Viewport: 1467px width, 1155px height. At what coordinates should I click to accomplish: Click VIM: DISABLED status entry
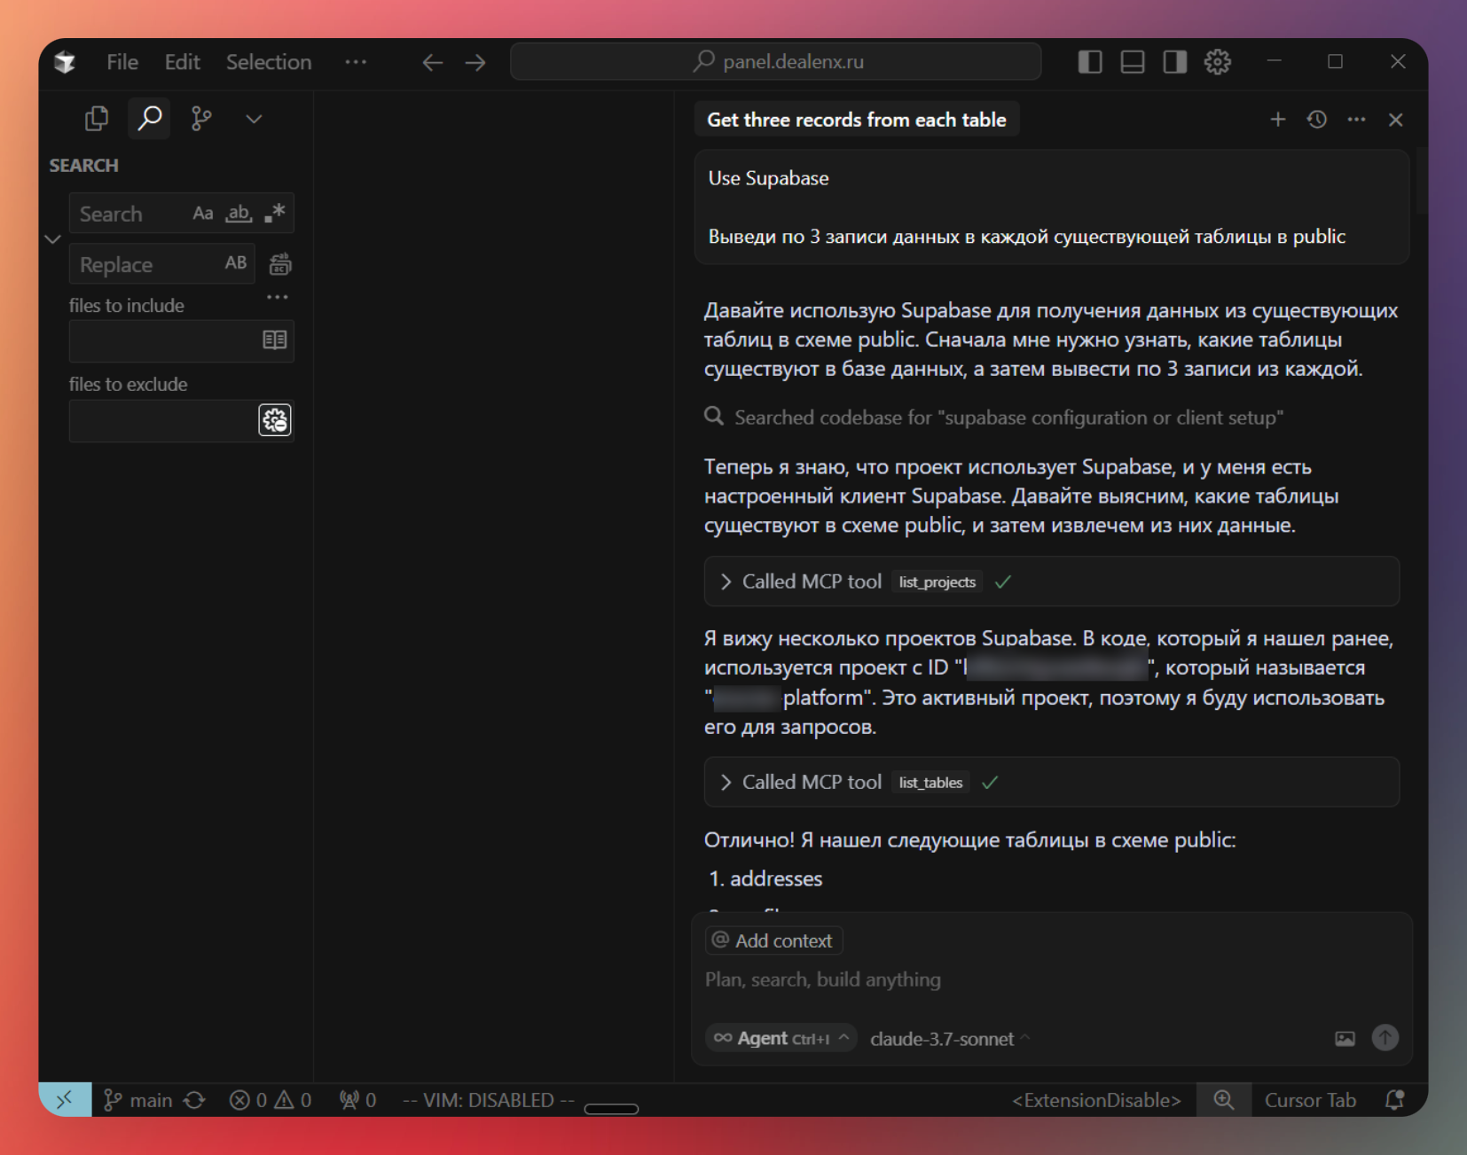(x=489, y=1100)
